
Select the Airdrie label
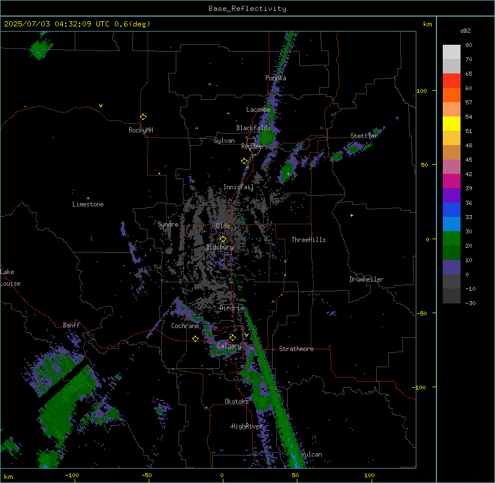(x=232, y=308)
